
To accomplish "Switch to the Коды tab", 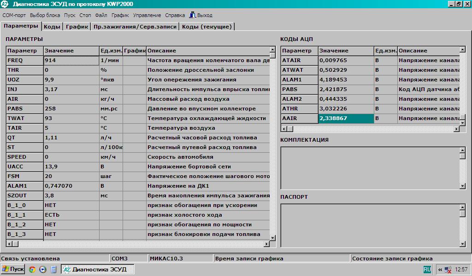I will tap(52, 27).
